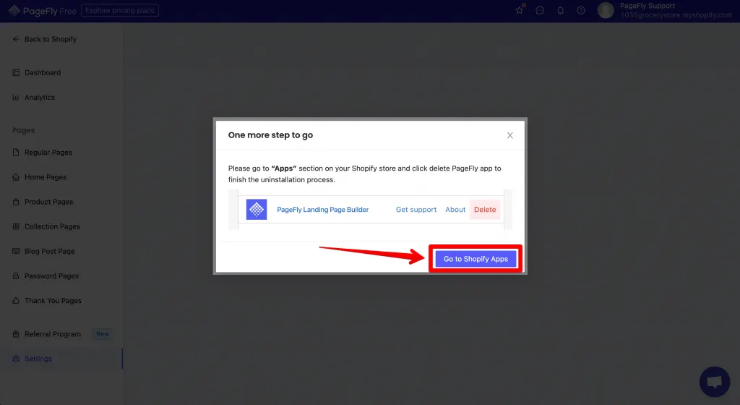Click the Referral Program gift icon
Screen dimensions: 740x405
point(16,334)
